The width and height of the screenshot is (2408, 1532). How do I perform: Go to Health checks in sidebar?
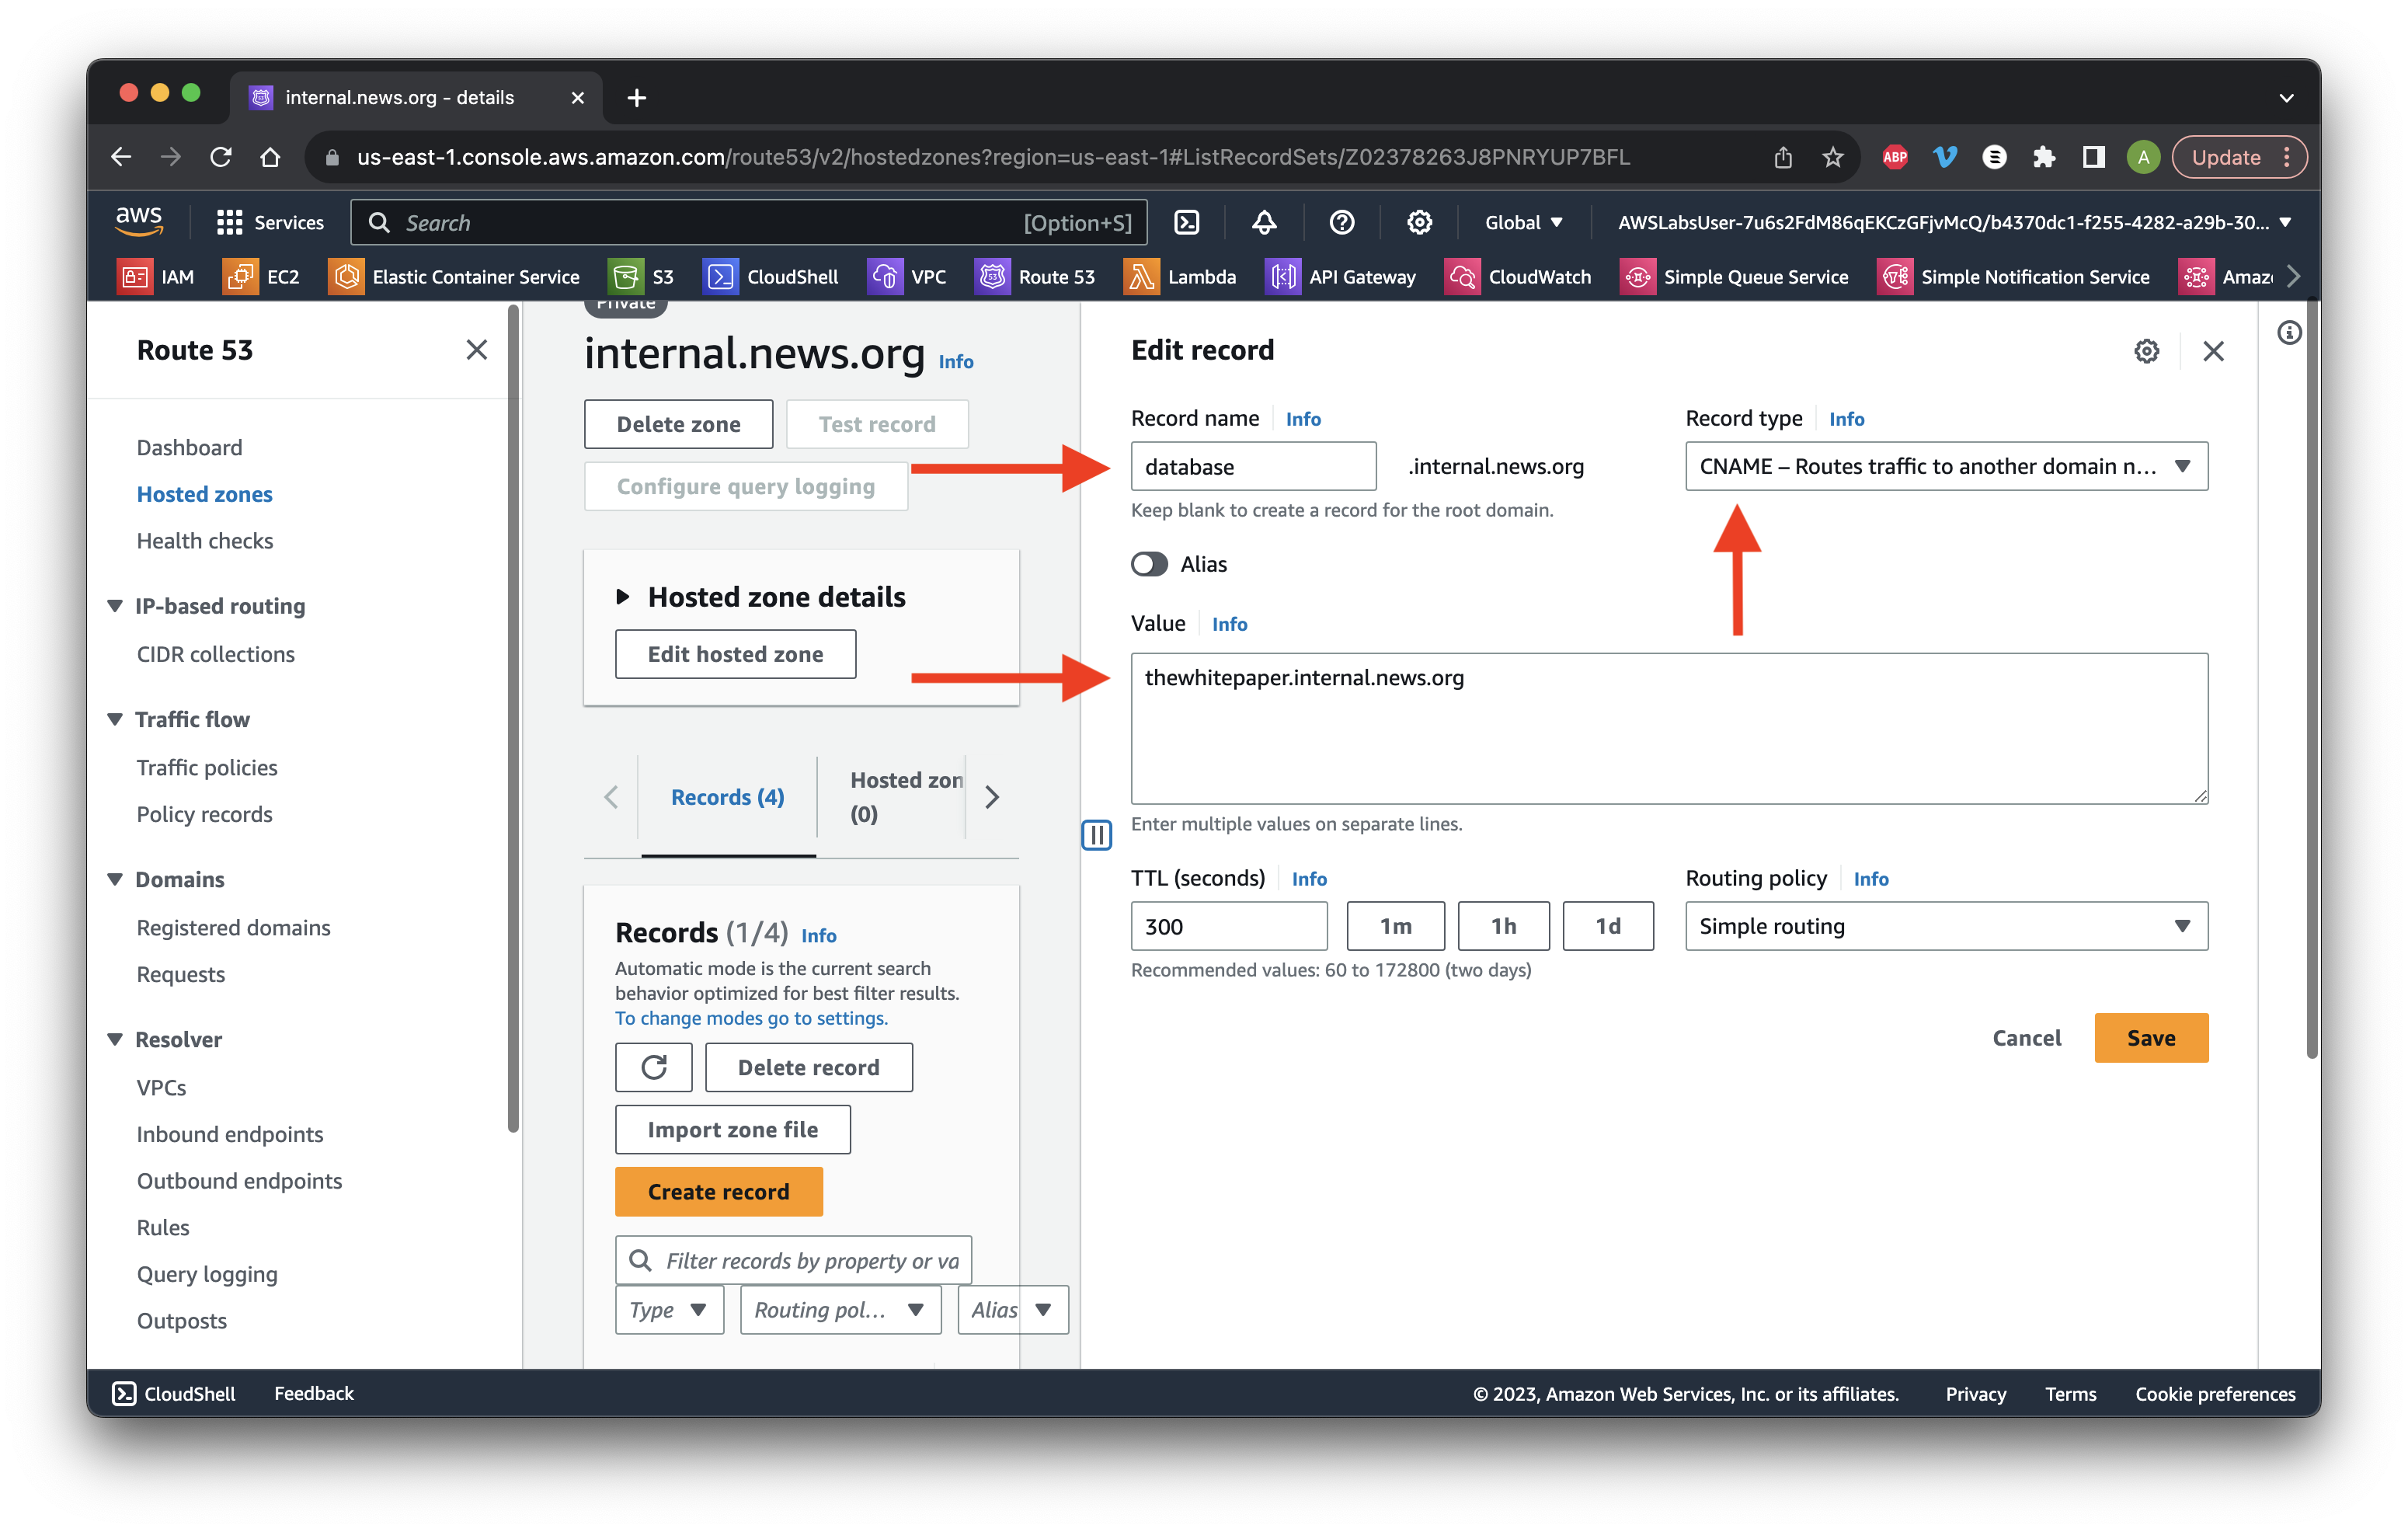click(x=204, y=540)
